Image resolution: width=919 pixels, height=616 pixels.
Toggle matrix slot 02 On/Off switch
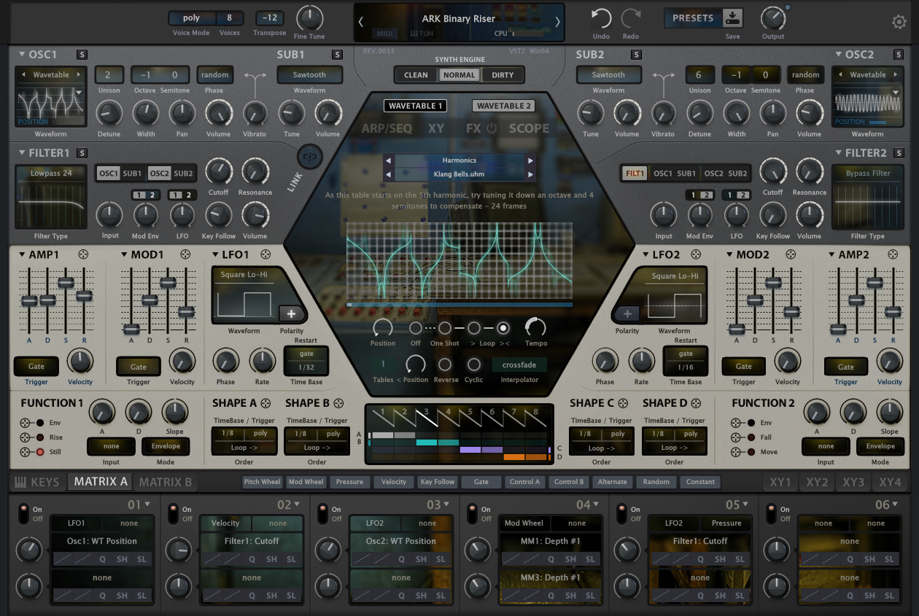173,514
